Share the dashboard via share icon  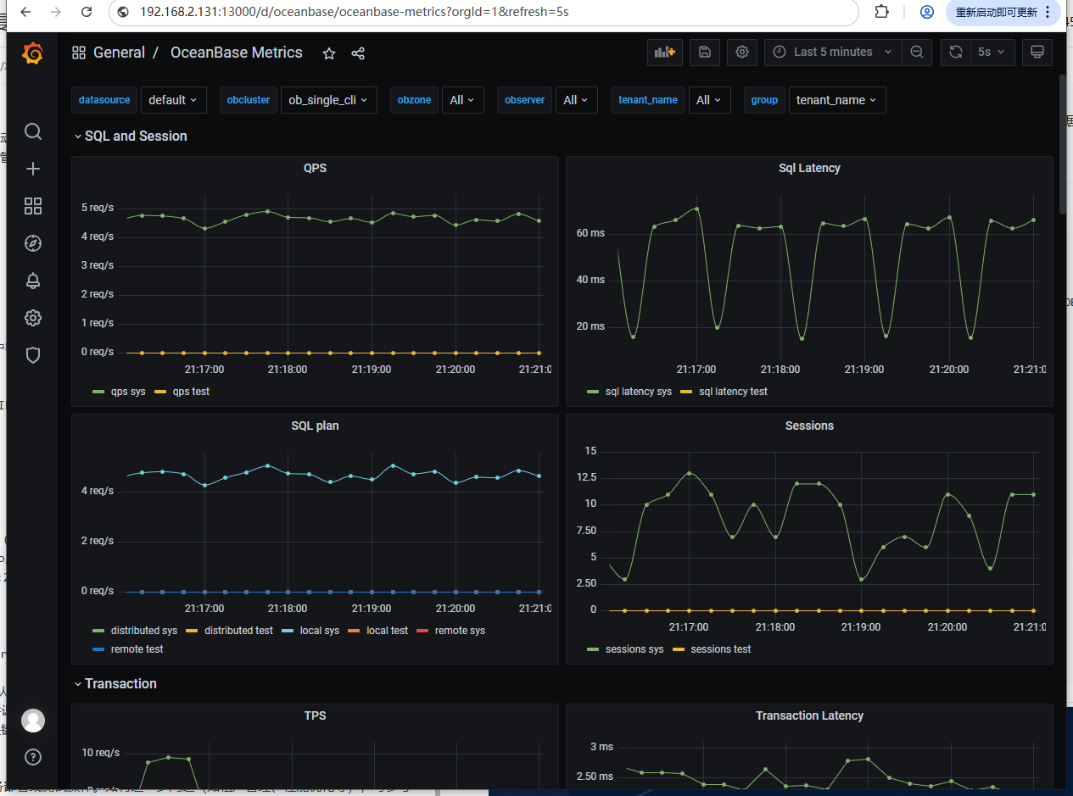358,53
